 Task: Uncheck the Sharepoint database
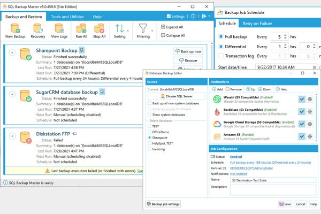click(x=149, y=137)
